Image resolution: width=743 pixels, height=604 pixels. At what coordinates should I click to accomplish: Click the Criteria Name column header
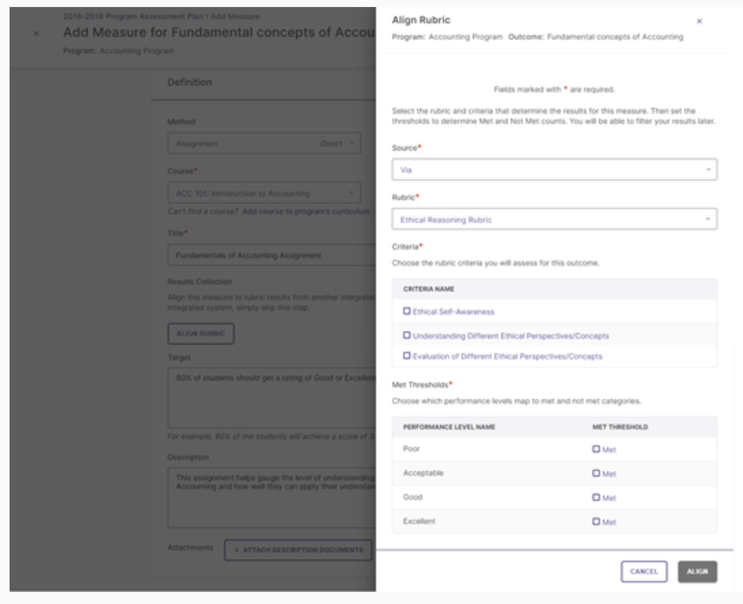click(428, 289)
